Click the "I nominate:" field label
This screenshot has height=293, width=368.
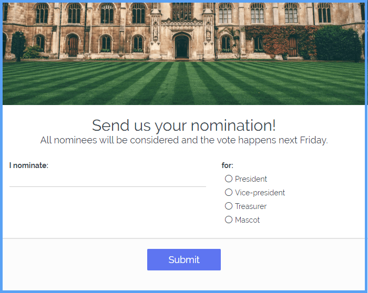tap(29, 165)
